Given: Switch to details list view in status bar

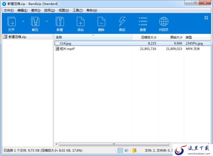Looking at the screenshot, I should click(120, 151).
